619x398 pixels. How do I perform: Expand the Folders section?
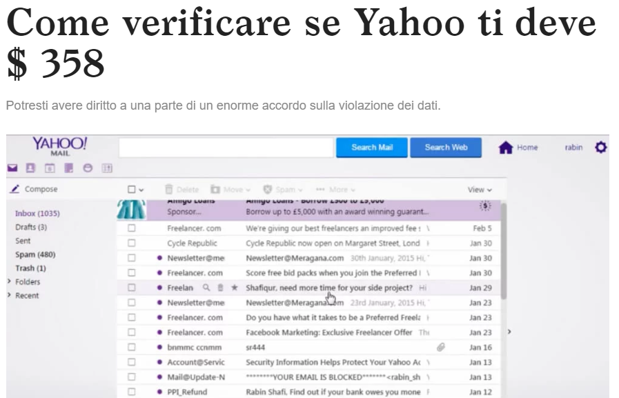[x=9, y=281]
